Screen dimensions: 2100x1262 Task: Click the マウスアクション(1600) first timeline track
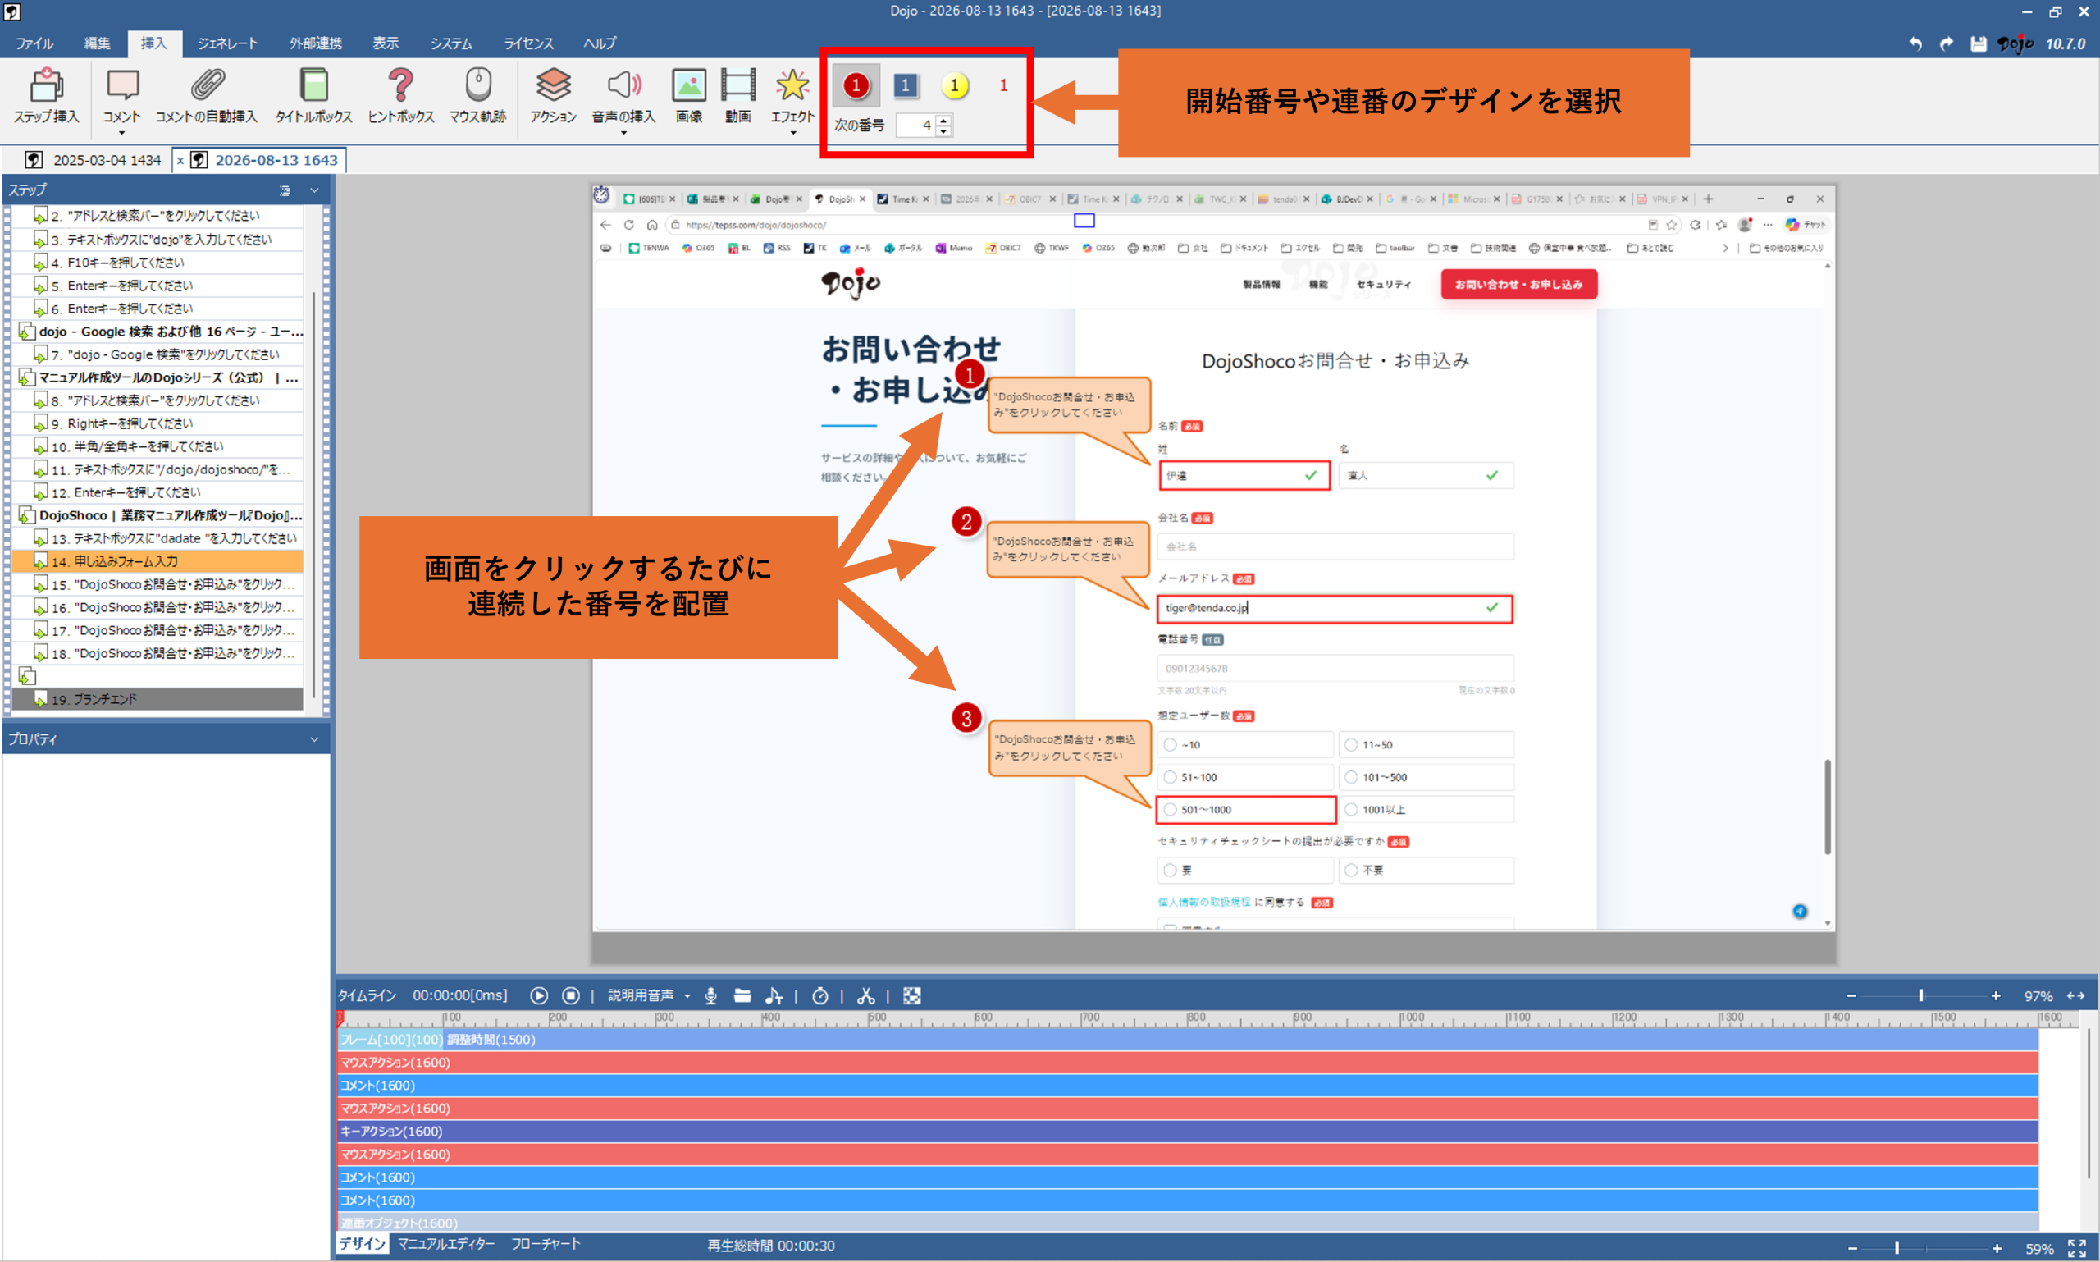click(1188, 1062)
